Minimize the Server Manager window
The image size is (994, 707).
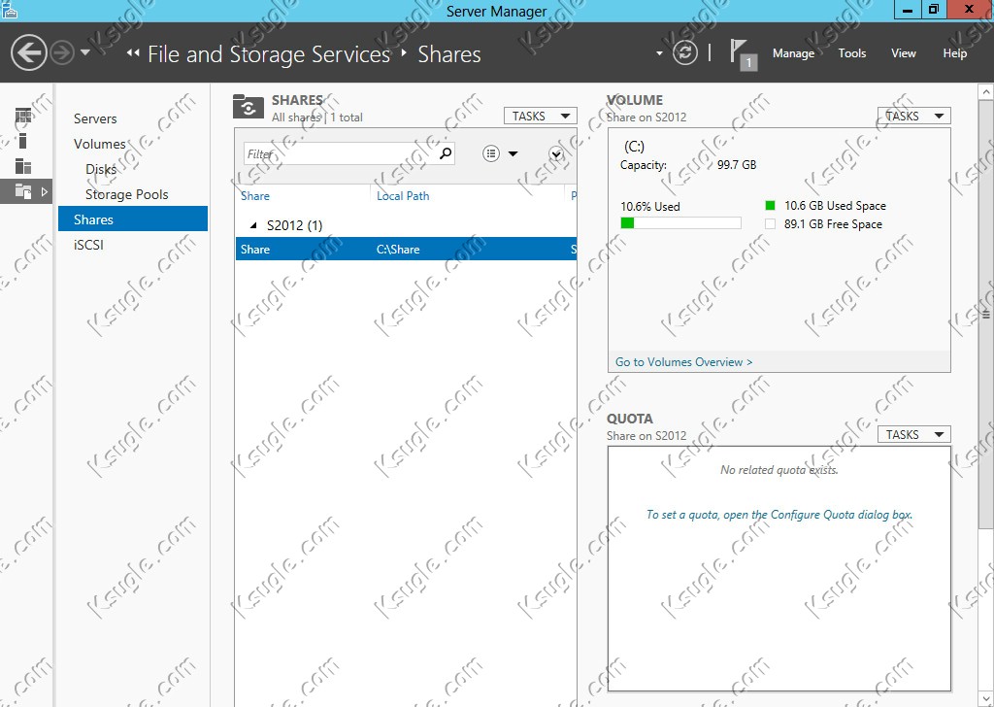click(x=908, y=10)
